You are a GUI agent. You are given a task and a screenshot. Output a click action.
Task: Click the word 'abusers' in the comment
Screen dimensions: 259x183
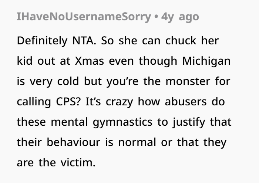(x=186, y=102)
